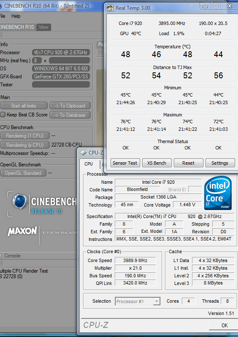238x337 pixels.
Task: Click the 22728 CB-CPU score
Action: tap(66, 145)
